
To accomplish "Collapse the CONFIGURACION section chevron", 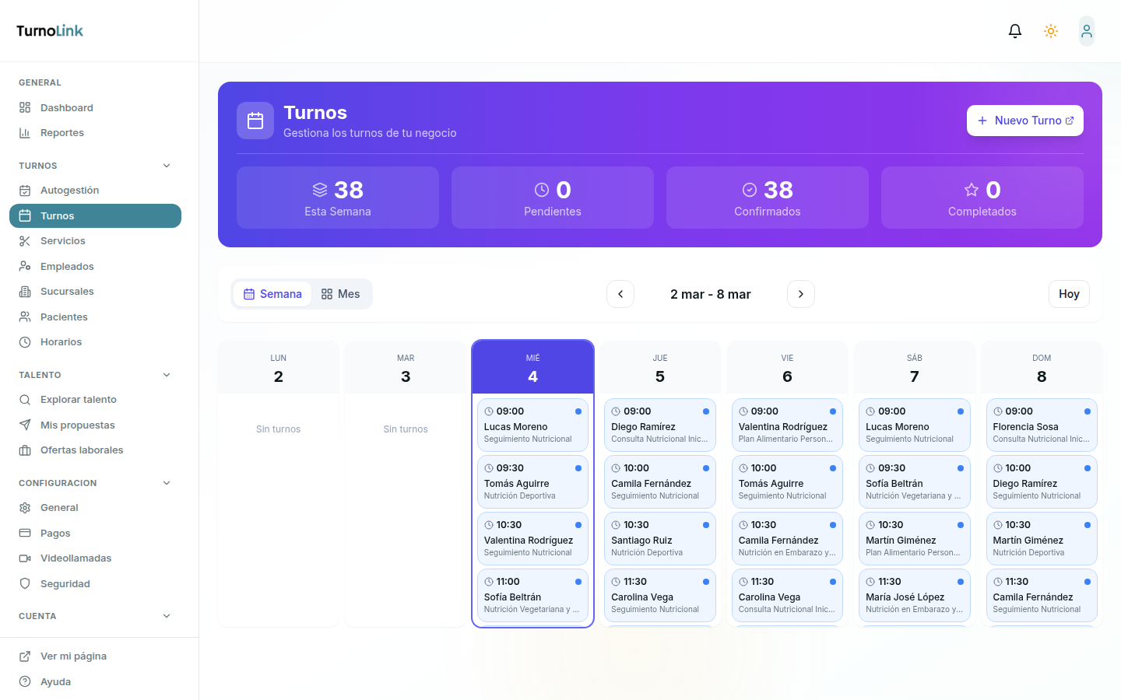I will (167, 483).
